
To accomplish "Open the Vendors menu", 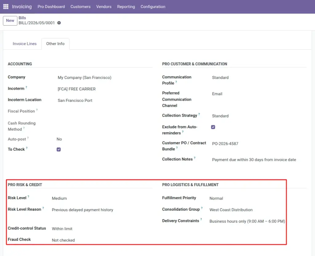I will tap(104, 7).
